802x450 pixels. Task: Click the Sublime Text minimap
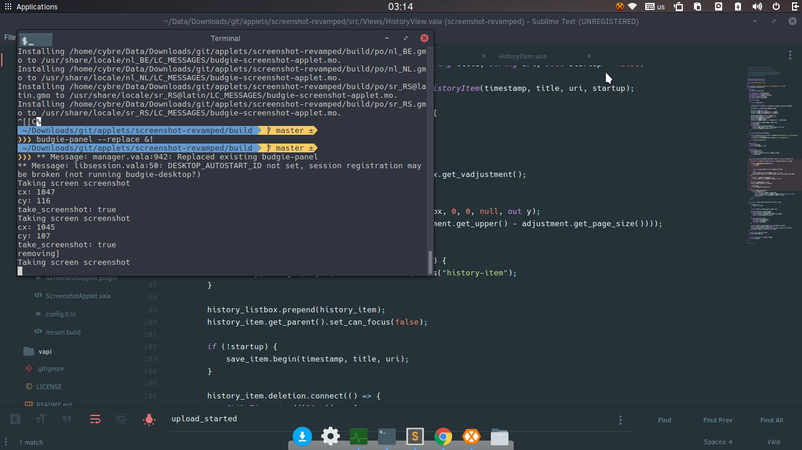pyautogui.click(x=774, y=155)
